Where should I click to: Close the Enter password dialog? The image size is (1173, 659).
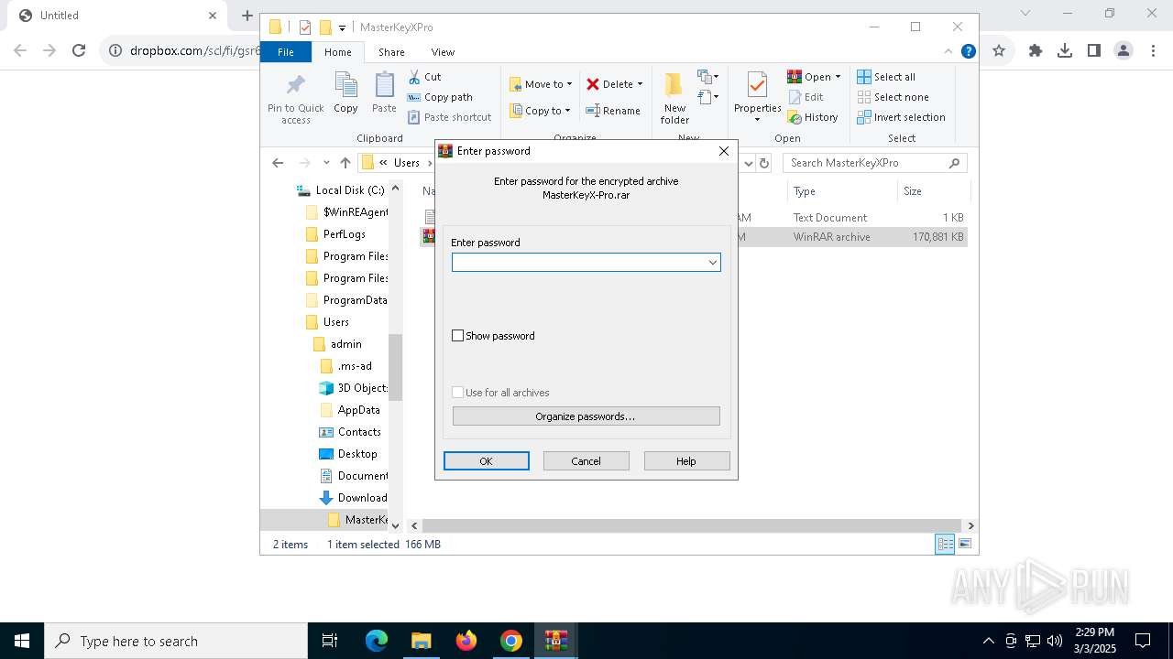[723, 151]
